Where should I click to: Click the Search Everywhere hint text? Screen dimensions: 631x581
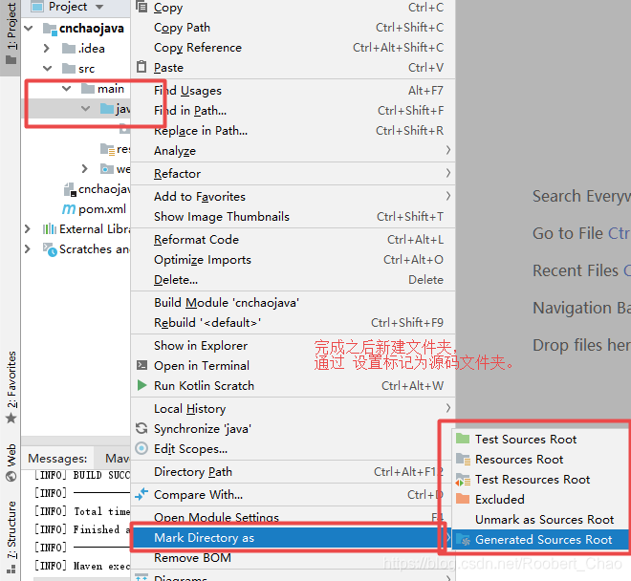(581, 196)
